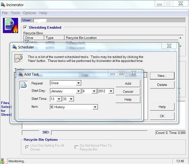Click the Incinerator shredder logo icon
189x164 pixels.
[x=10, y=25]
